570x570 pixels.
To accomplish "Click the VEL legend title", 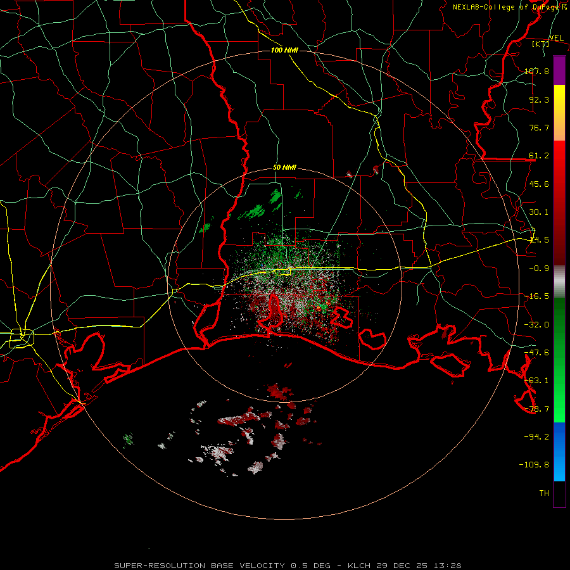I will click(556, 38).
